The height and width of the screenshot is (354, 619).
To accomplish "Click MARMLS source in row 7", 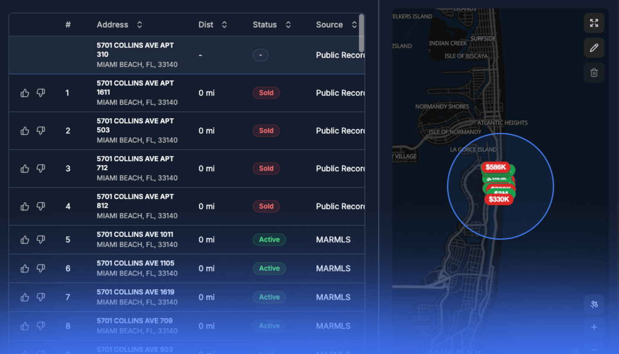I will (333, 297).
